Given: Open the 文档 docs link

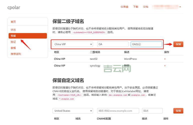Looking at the screenshot, I should click(x=145, y=7).
